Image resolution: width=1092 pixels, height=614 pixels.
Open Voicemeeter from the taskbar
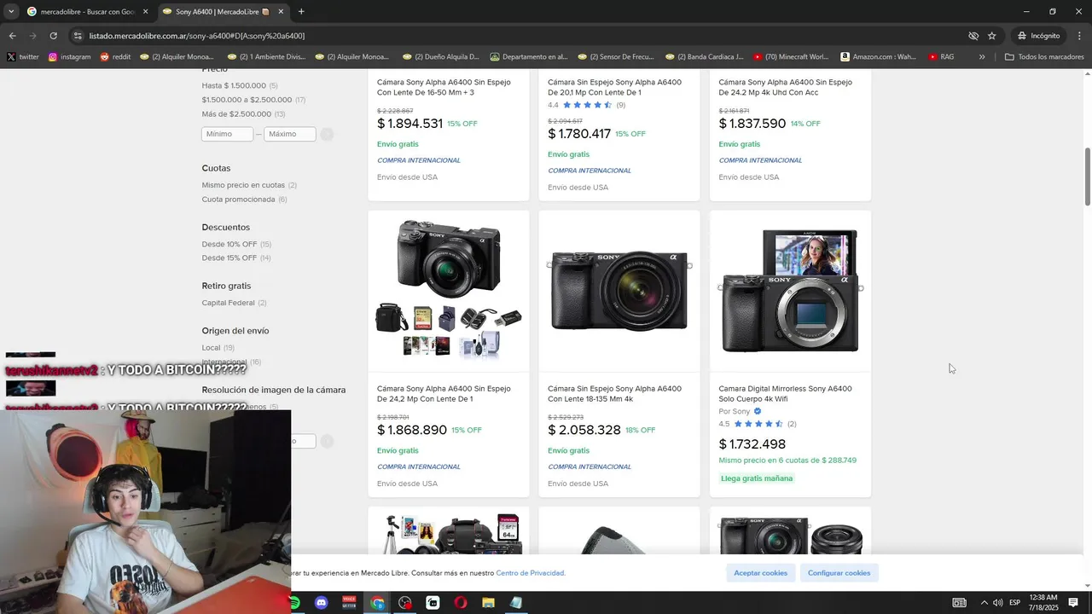(349, 603)
